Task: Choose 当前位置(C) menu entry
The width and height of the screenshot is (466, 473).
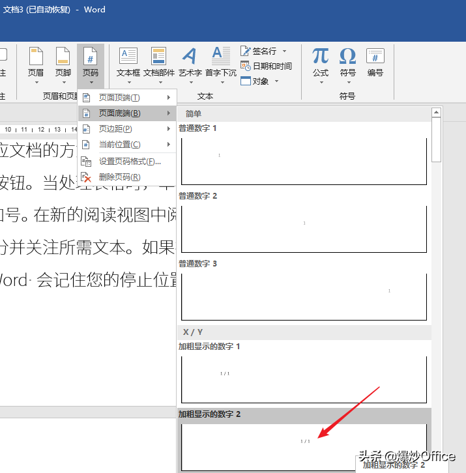Action: [x=127, y=145]
